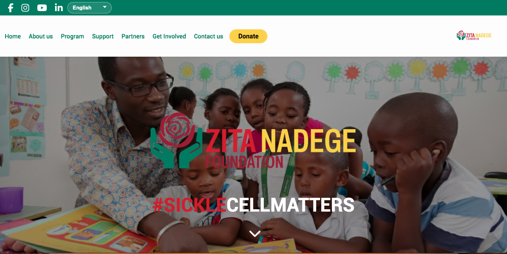Open the Facebook page icon
The height and width of the screenshot is (254, 507).
point(11,8)
